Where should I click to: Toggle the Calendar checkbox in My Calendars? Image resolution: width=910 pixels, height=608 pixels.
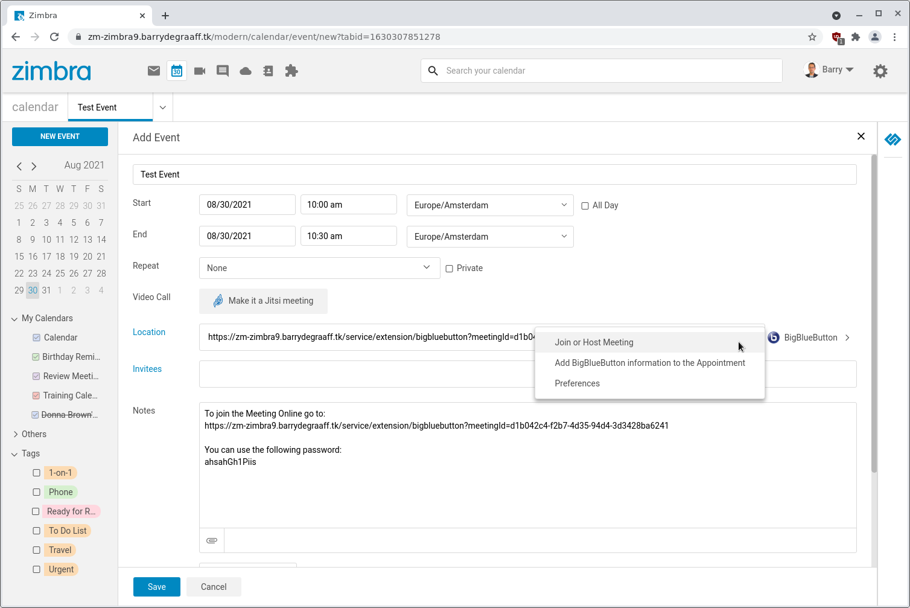point(36,338)
